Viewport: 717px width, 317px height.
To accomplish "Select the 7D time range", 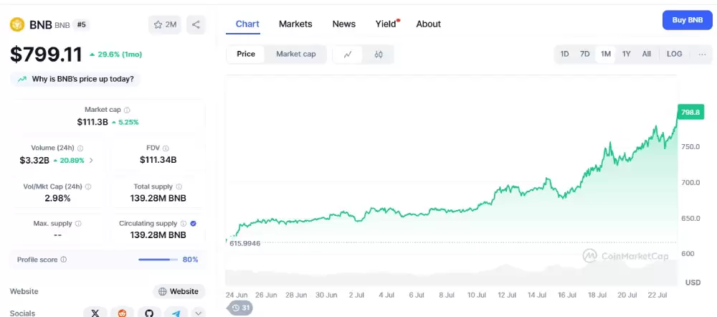I will [x=584, y=54].
